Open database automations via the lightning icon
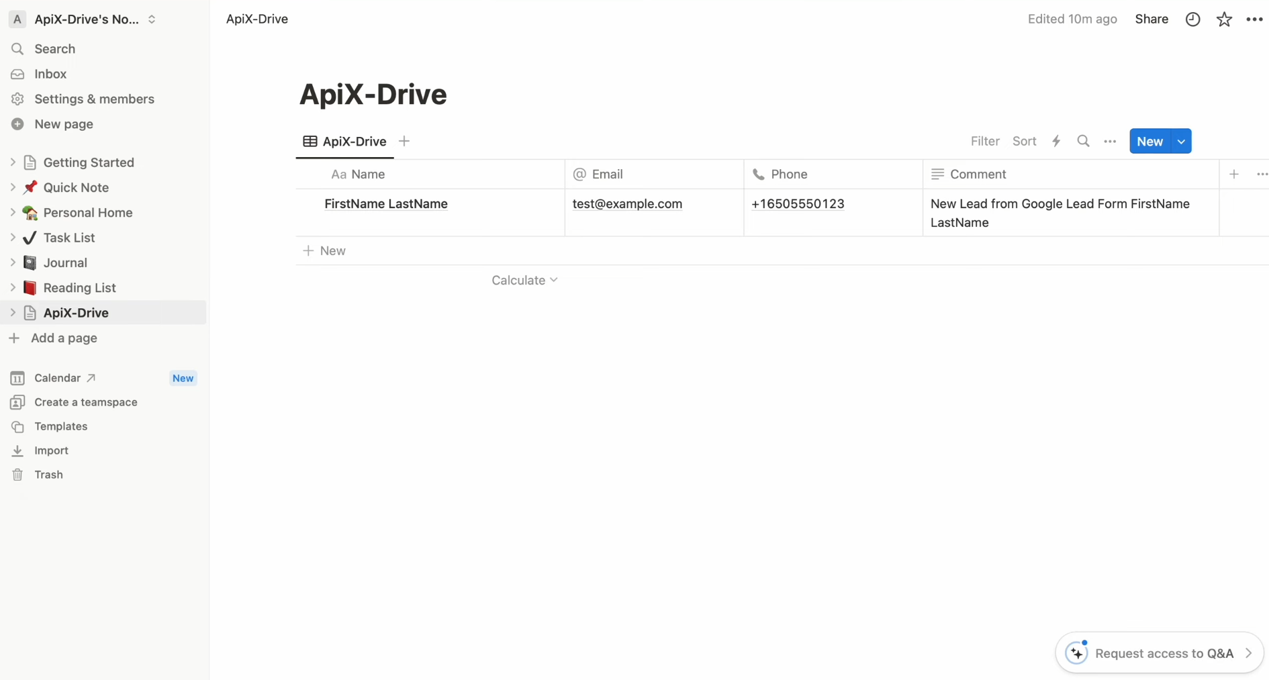Viewport: 1269px width, 680px height. [x=1055, y=141]
